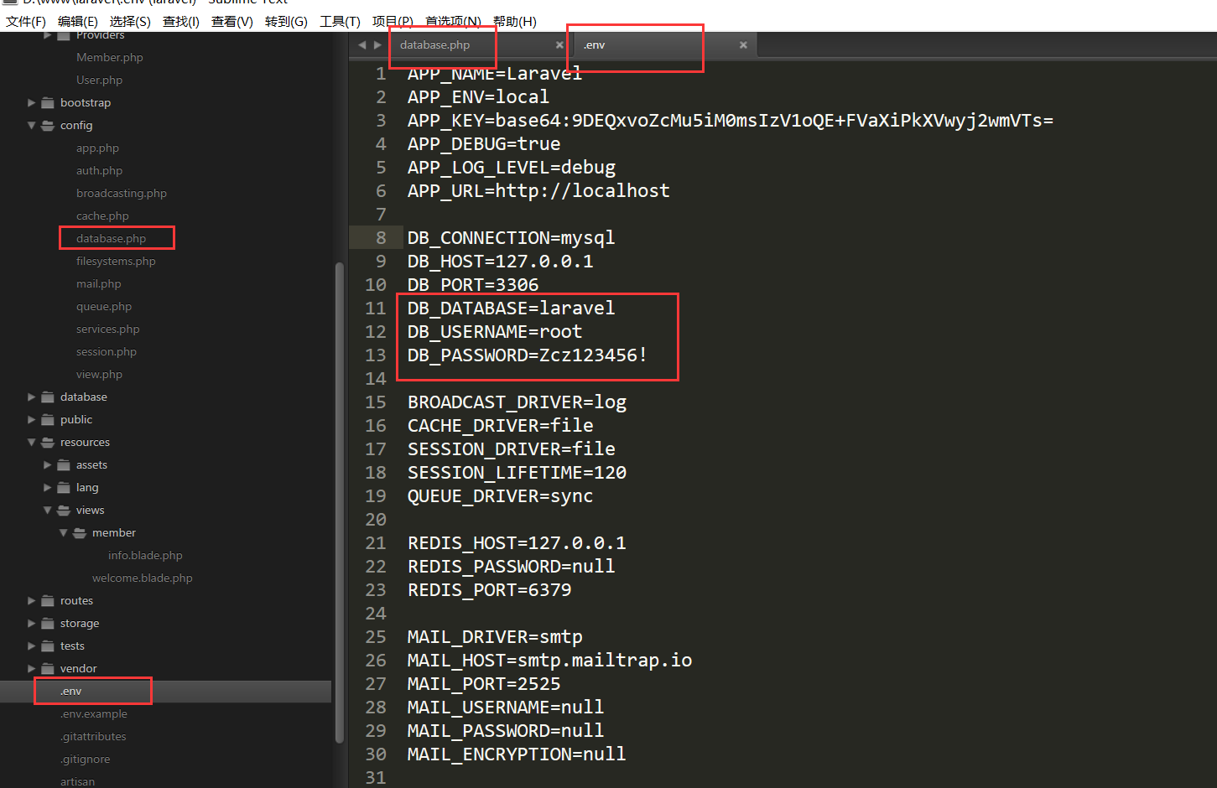Open the 查找(I) menu
The image size is (1217, 788).
[181, 22]
